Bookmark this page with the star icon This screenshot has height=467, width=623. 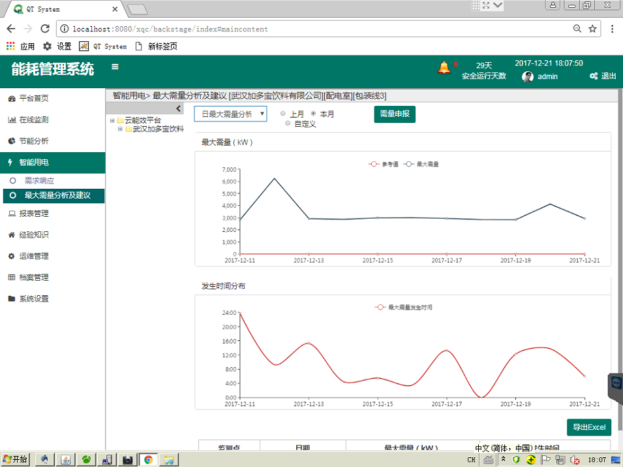pos(592,29)
